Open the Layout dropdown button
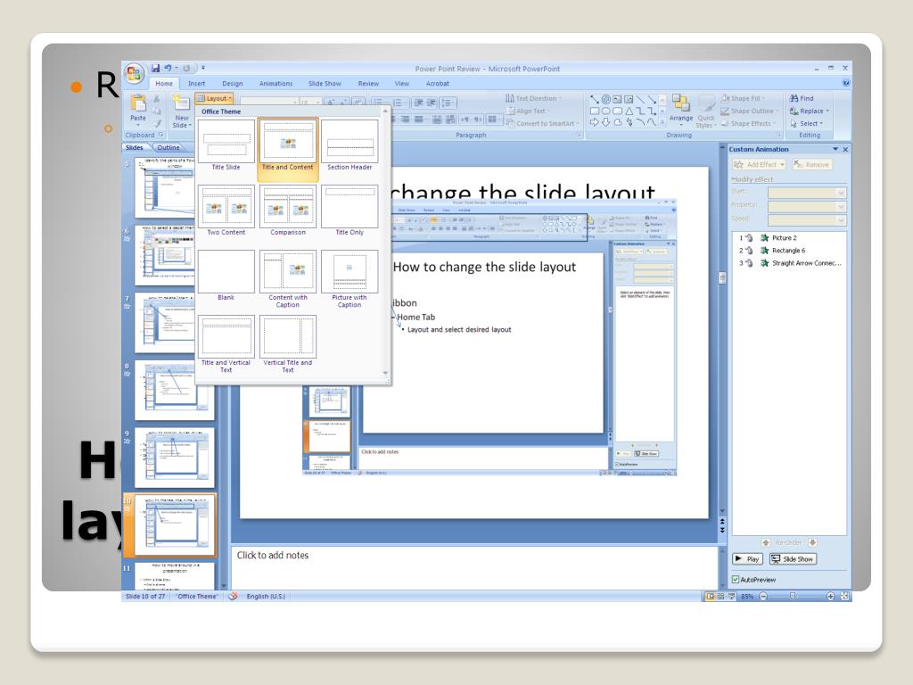This screenshot has width=913, height=685. [x=214, y=98]
